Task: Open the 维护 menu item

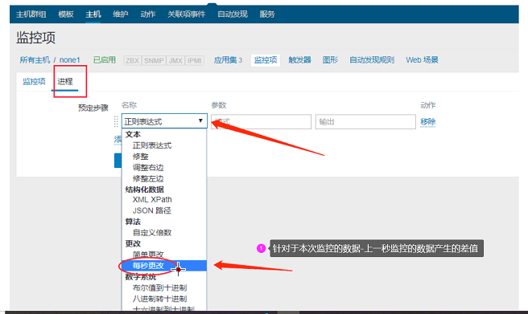Action: click(x=120, y=14)
